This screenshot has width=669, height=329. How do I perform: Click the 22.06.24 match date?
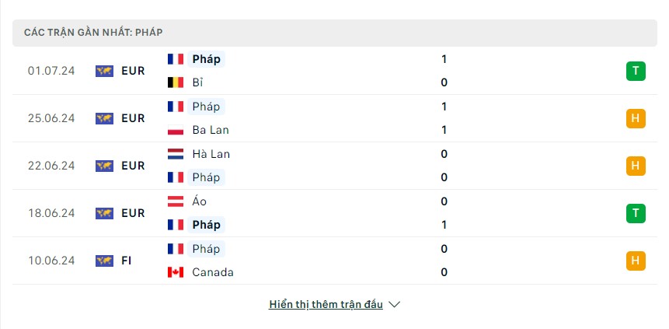[51, 166]
